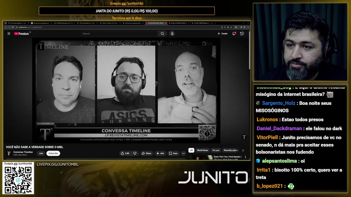Go to YouTube Premium home logo
The image size is (351, 197).
point(21,34)
